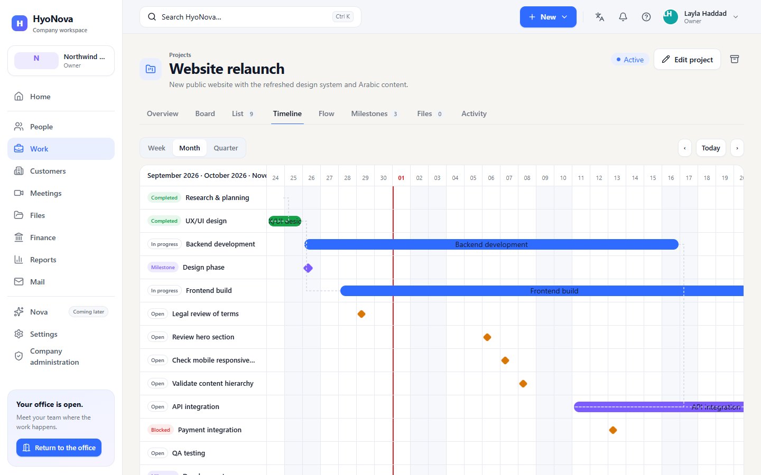Select the blue Backend development bar
This screenshot has width=761, height=475.
coord(491,244)
